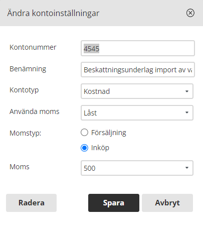Screen dimensions: 203x228
Task: Click the arrow of the Kontotyp combo box
Action: [x=187, y=91]
